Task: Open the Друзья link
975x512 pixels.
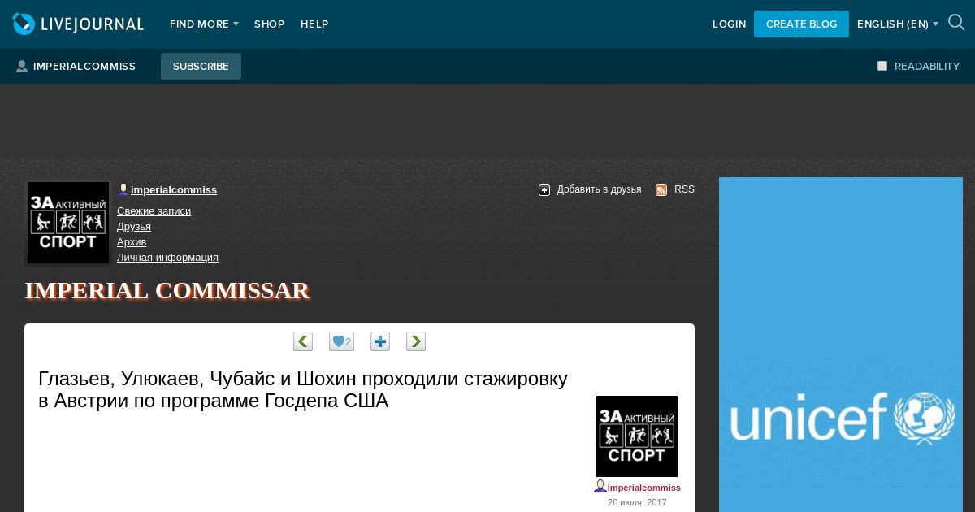Action: point(134,227)
